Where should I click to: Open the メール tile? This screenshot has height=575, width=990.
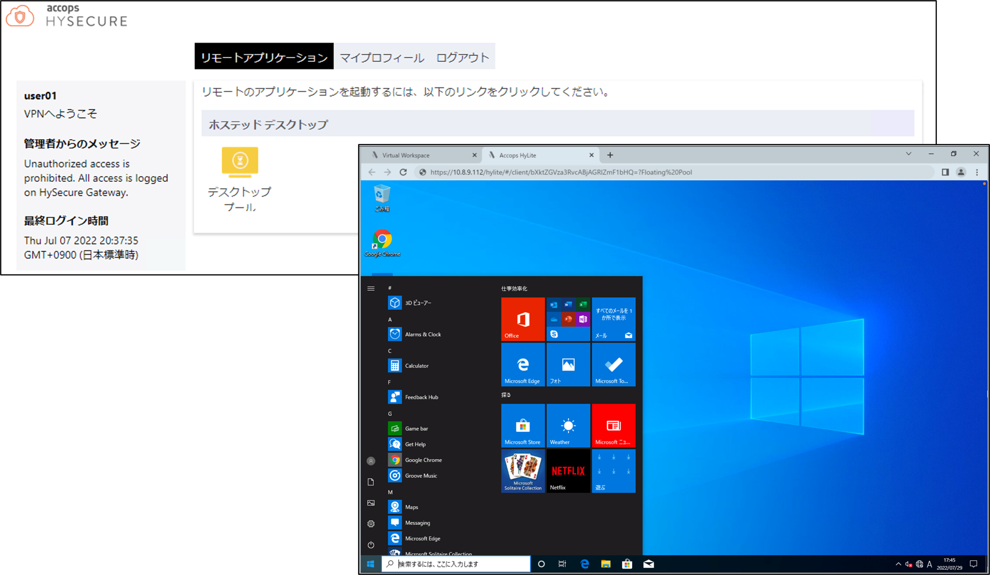614,319
